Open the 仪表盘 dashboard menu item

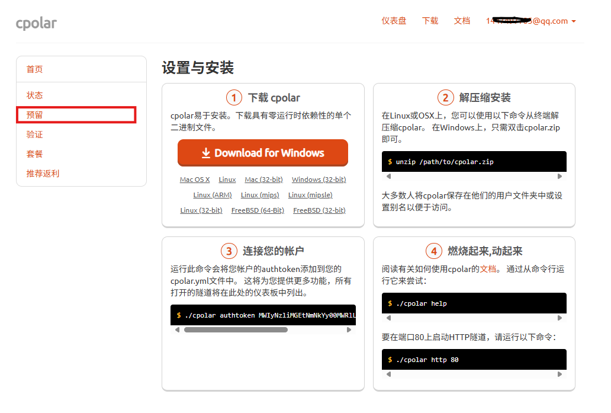pyautogui.click(x=394, y=21)
